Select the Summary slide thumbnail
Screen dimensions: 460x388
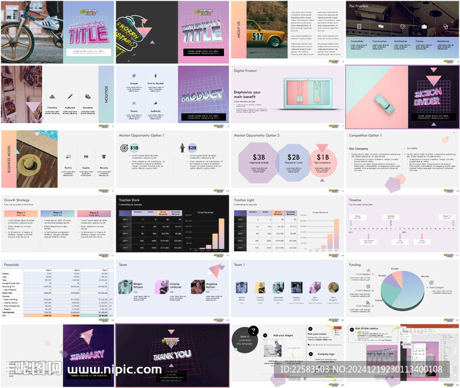[x=57, y=356]
